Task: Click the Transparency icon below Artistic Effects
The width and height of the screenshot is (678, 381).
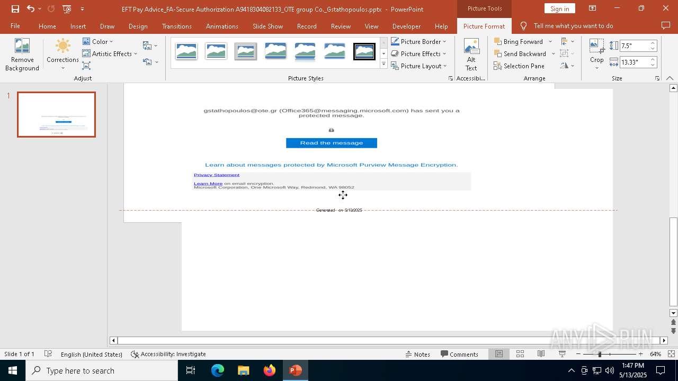Action: coord(86,66)
